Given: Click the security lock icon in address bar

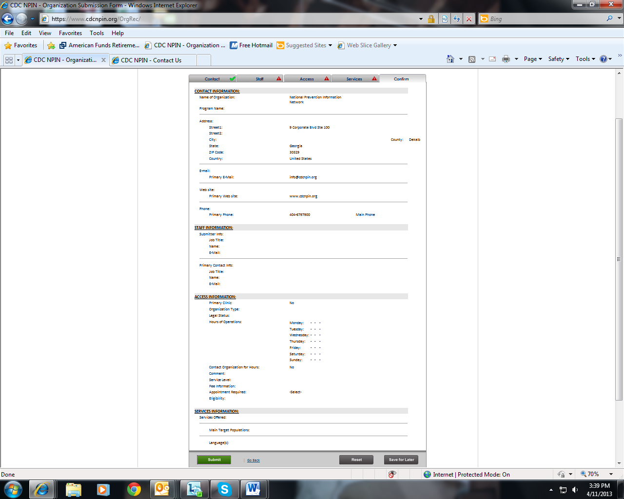Looking at the screenshot, I should [431, 19].
